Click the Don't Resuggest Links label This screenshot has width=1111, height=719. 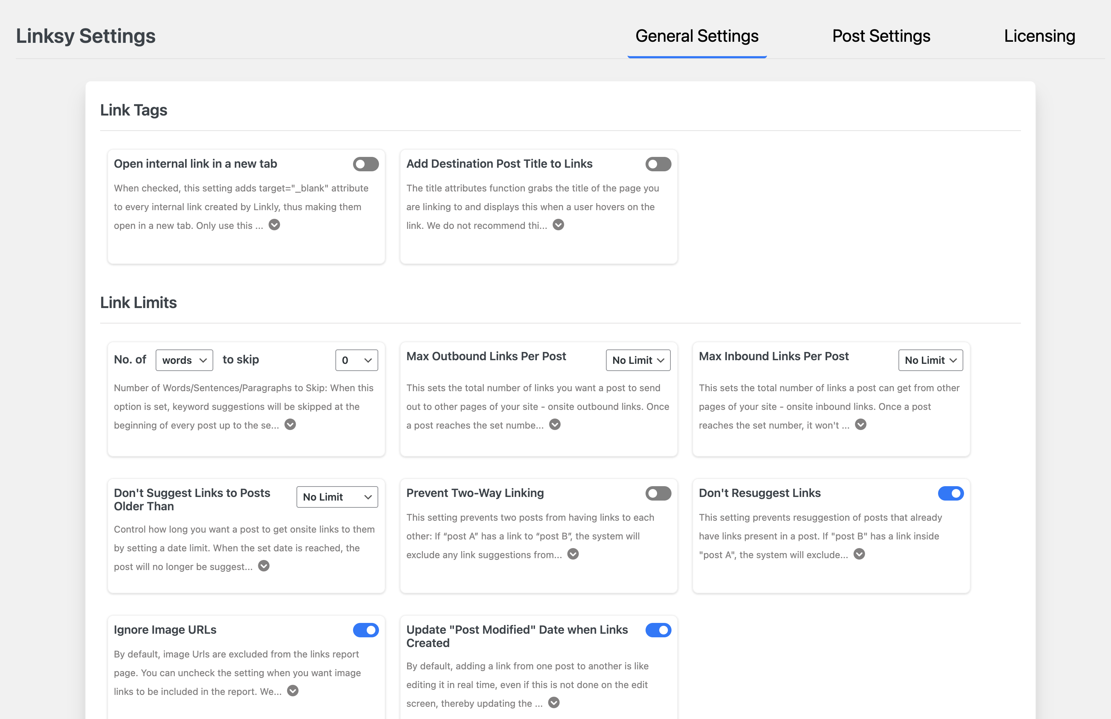tap(759, 493)
